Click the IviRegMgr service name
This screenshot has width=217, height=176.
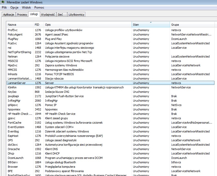pyautogui.click(x=14, y=101)
